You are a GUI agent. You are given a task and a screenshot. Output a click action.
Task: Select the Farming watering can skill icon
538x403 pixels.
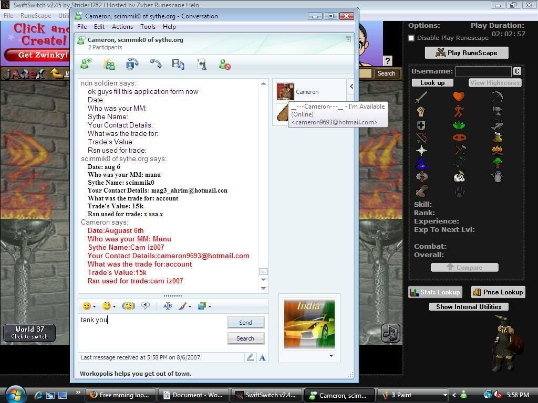[497, 177]
